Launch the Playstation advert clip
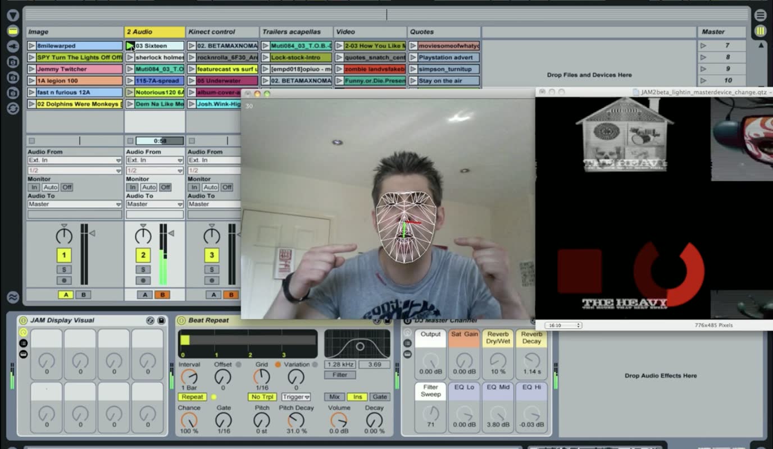Viewport: 773px width, 449px height. coord(413,57)
